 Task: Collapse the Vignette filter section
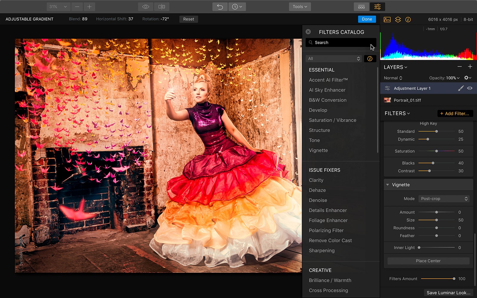[x=388, y=185]
